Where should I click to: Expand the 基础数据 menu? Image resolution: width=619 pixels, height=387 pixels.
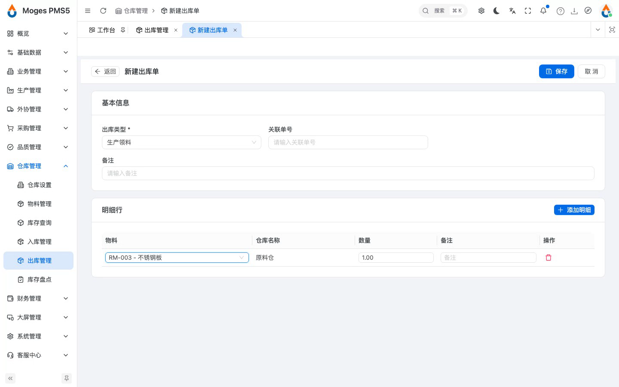pyautogui.click(x=38, y=52)
